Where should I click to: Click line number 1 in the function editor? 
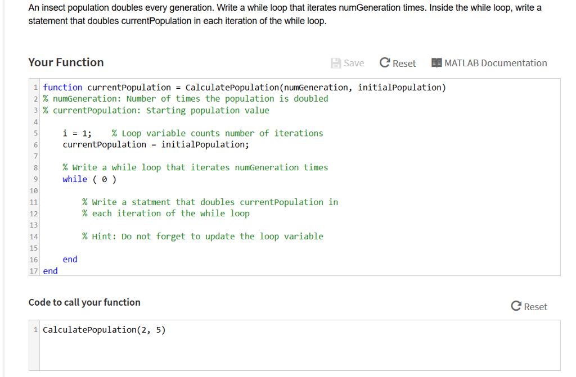tap(35, 87)
